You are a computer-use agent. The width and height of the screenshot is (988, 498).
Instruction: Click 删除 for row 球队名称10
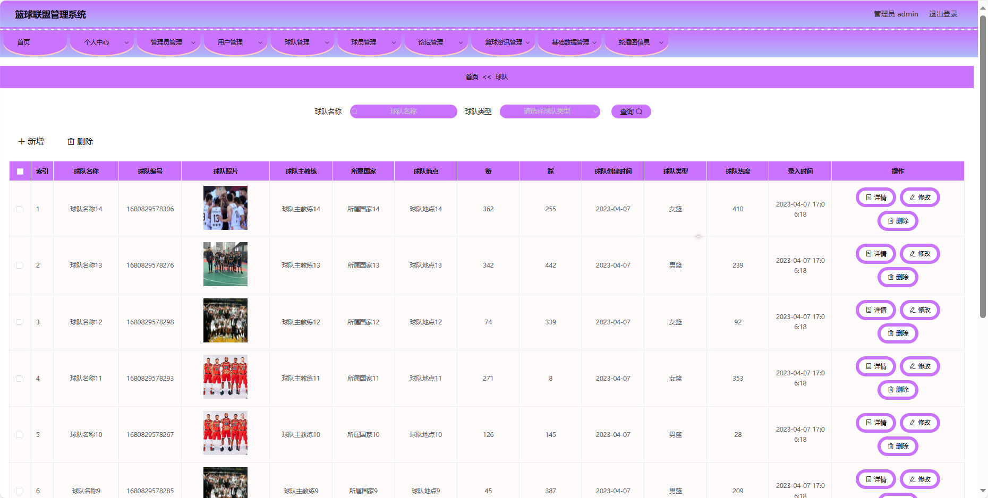coord(898,447)
